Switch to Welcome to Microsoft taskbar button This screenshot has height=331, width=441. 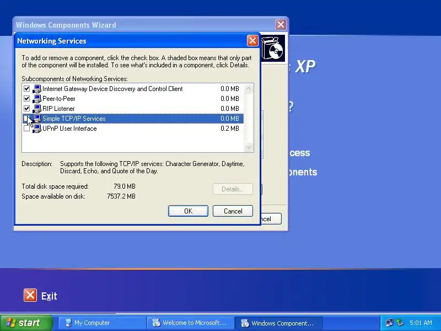[190, 323]
